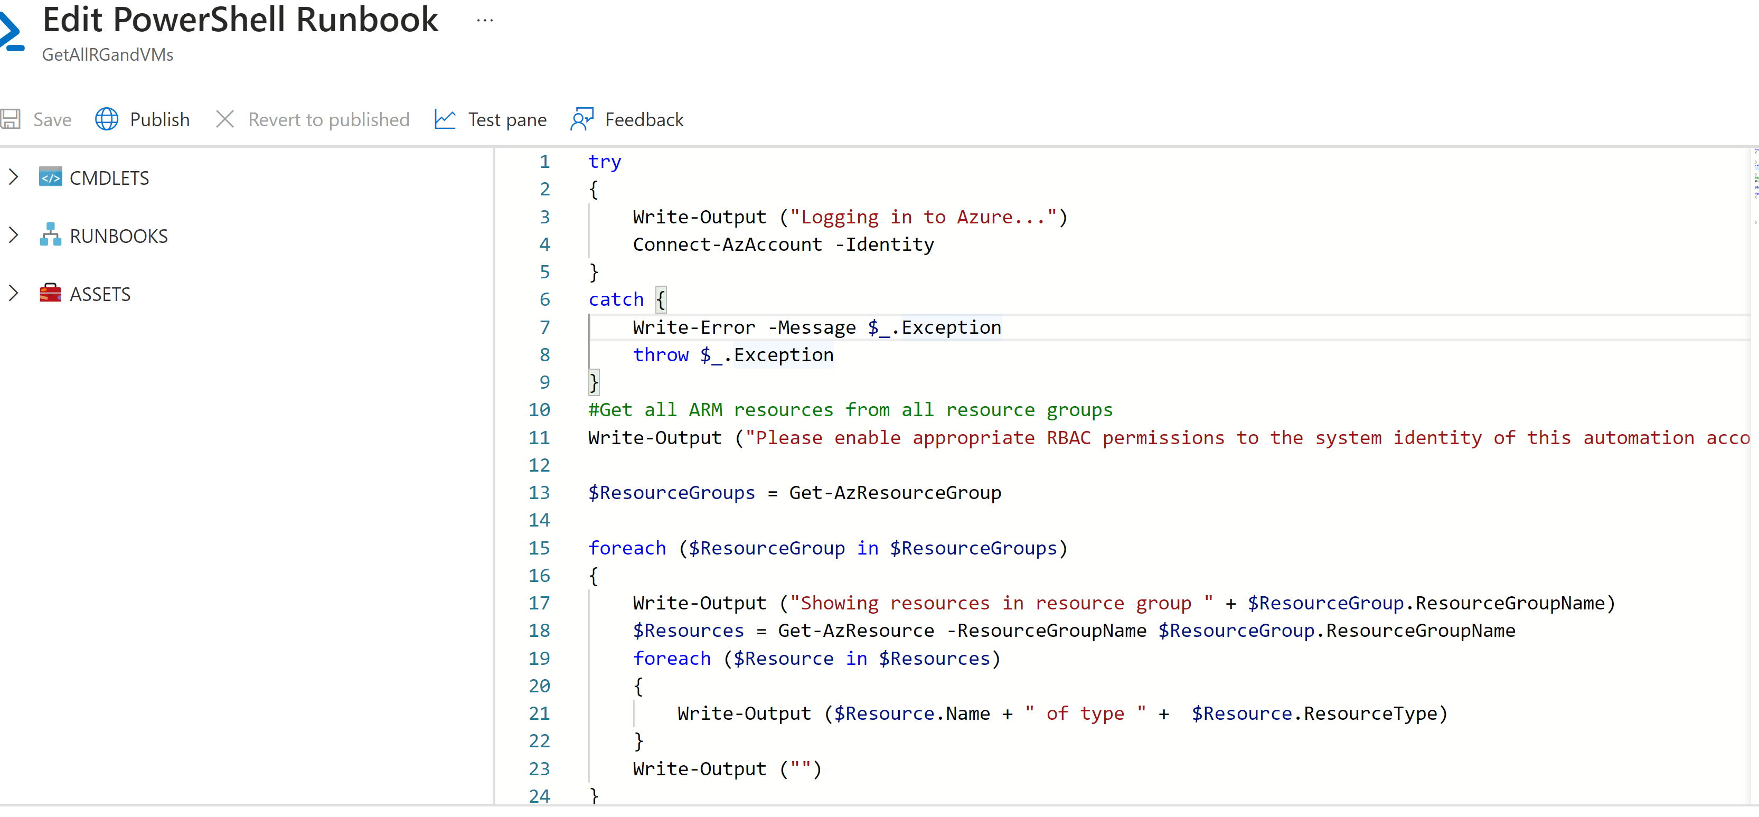Click the throw keyword on line 8
This screenshot has height=817, width=1759.
pos(661,355)
